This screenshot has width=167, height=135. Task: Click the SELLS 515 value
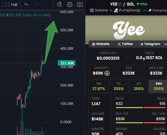[x=162, y=104]
